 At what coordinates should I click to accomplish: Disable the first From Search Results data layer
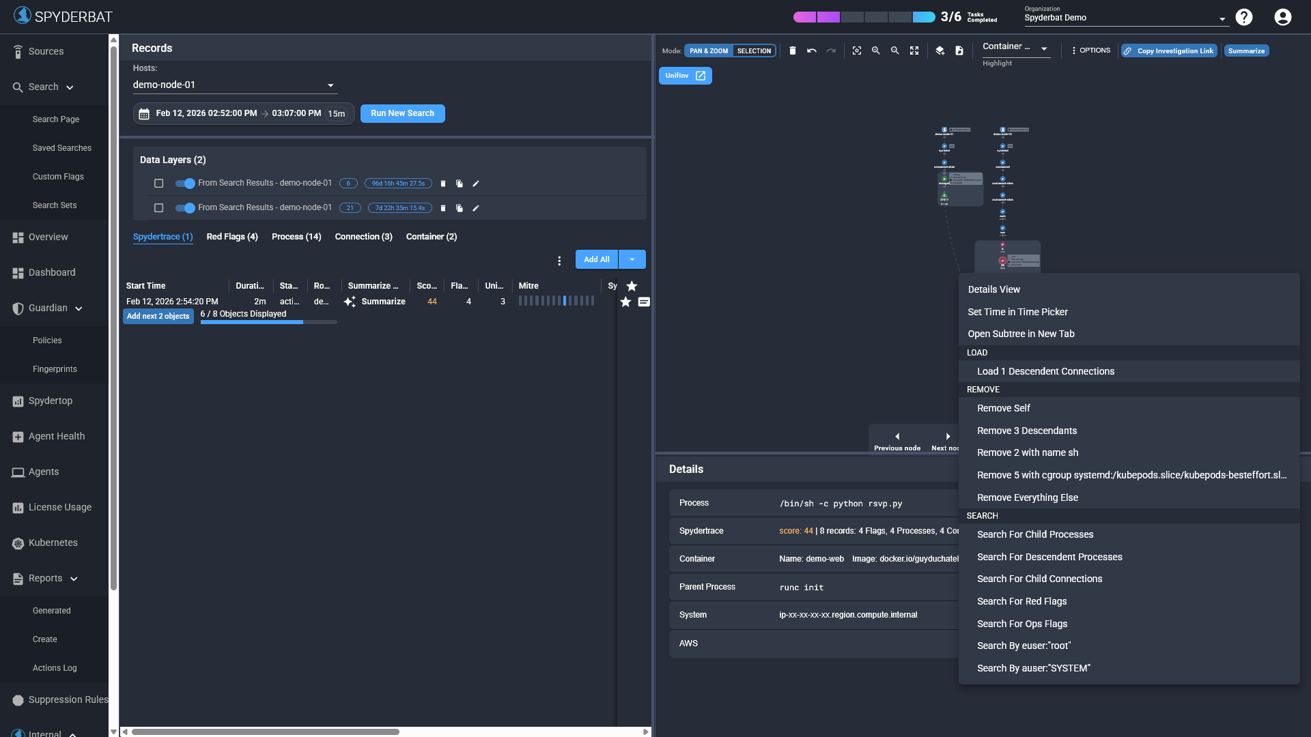pos(184,184)
